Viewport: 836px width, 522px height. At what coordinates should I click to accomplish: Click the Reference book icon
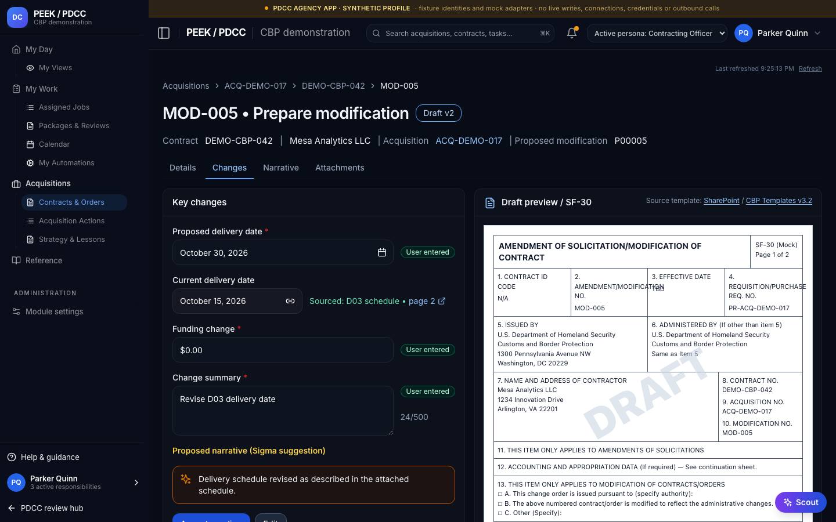click(x=16, y=260)
